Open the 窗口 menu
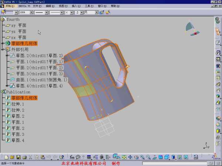Image resolution: width=222 pixels, height=166 pixels. point(102,6)
